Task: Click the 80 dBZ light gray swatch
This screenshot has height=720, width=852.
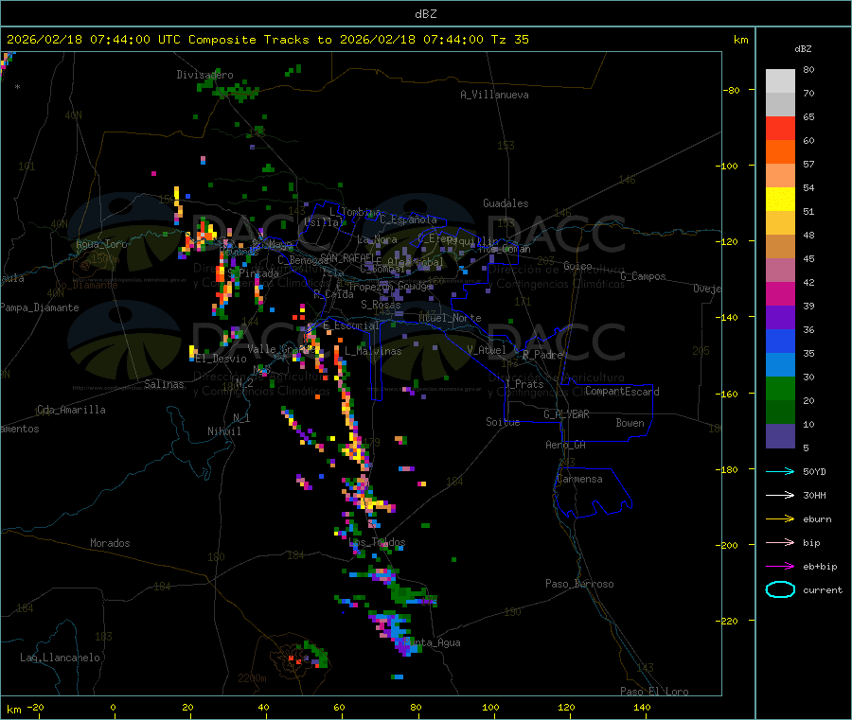Action: tap(780, 81)
